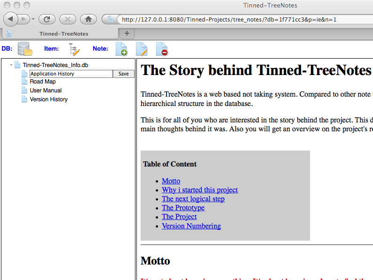Click the root database page icon

tap(17, 65)
